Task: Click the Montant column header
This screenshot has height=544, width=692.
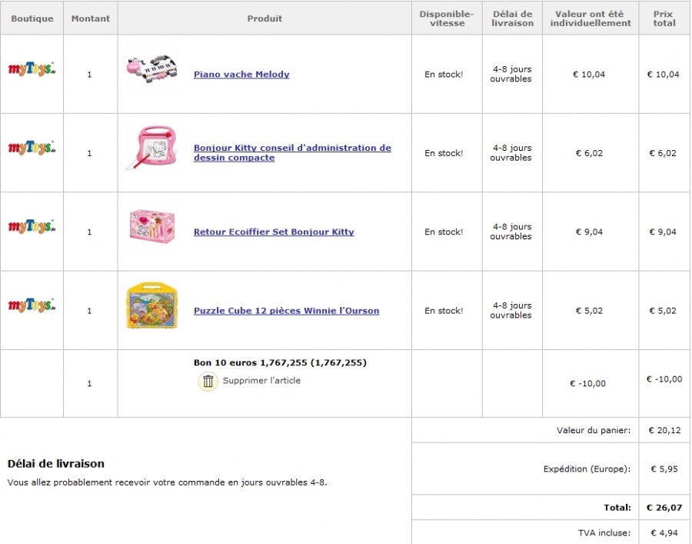Action: 91,18
